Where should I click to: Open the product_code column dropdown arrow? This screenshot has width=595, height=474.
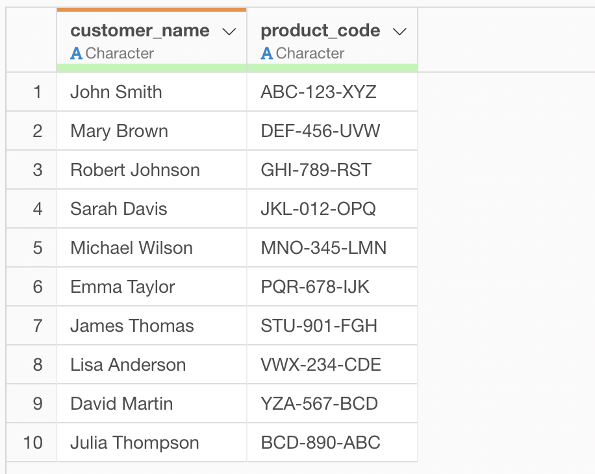pyautogui.click(x=400, y=32)
